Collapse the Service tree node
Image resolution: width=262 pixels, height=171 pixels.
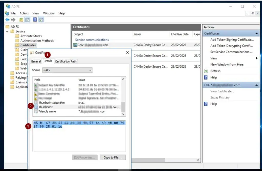(7, 31)
